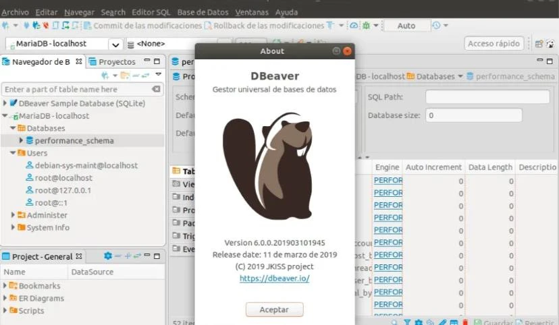The width and height of the screenshot is (559, 325).
Task: Click the navigator link with editor icon
Action: [x=145, y=76]
